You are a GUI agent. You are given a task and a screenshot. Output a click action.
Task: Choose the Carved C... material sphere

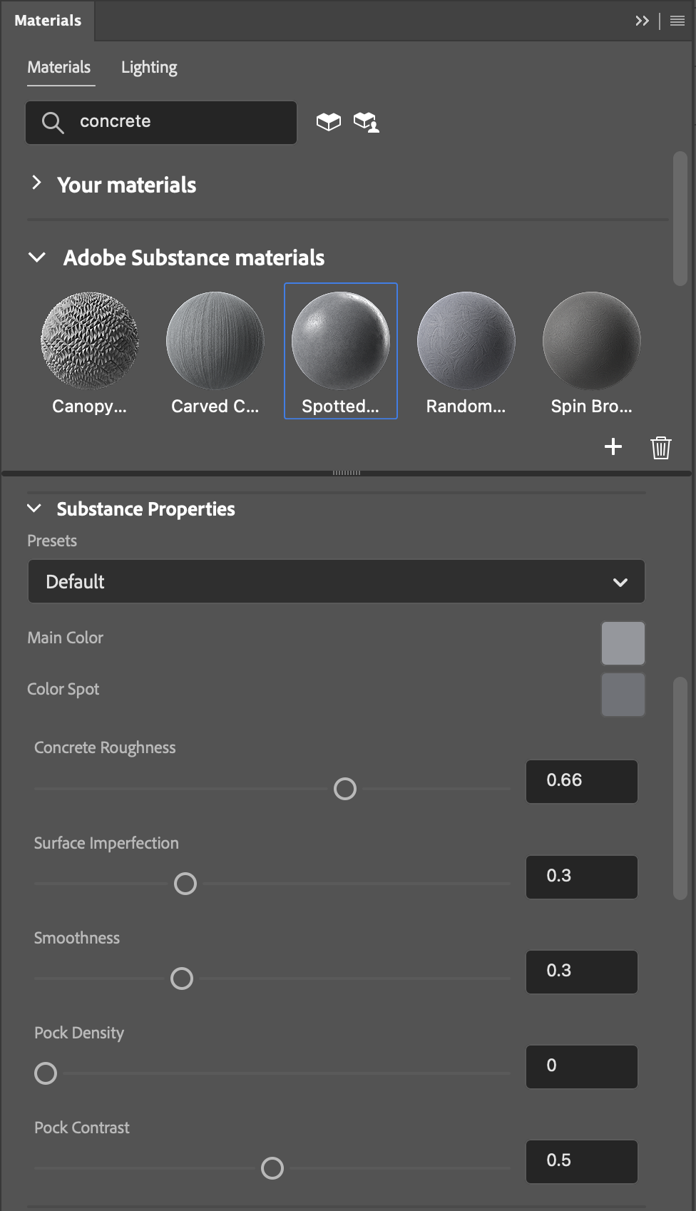point(215,341)
